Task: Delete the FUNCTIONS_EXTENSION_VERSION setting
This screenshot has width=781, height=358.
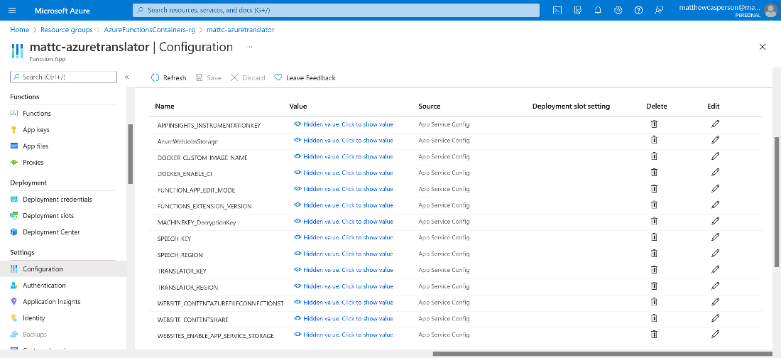Action: (654, 205)
